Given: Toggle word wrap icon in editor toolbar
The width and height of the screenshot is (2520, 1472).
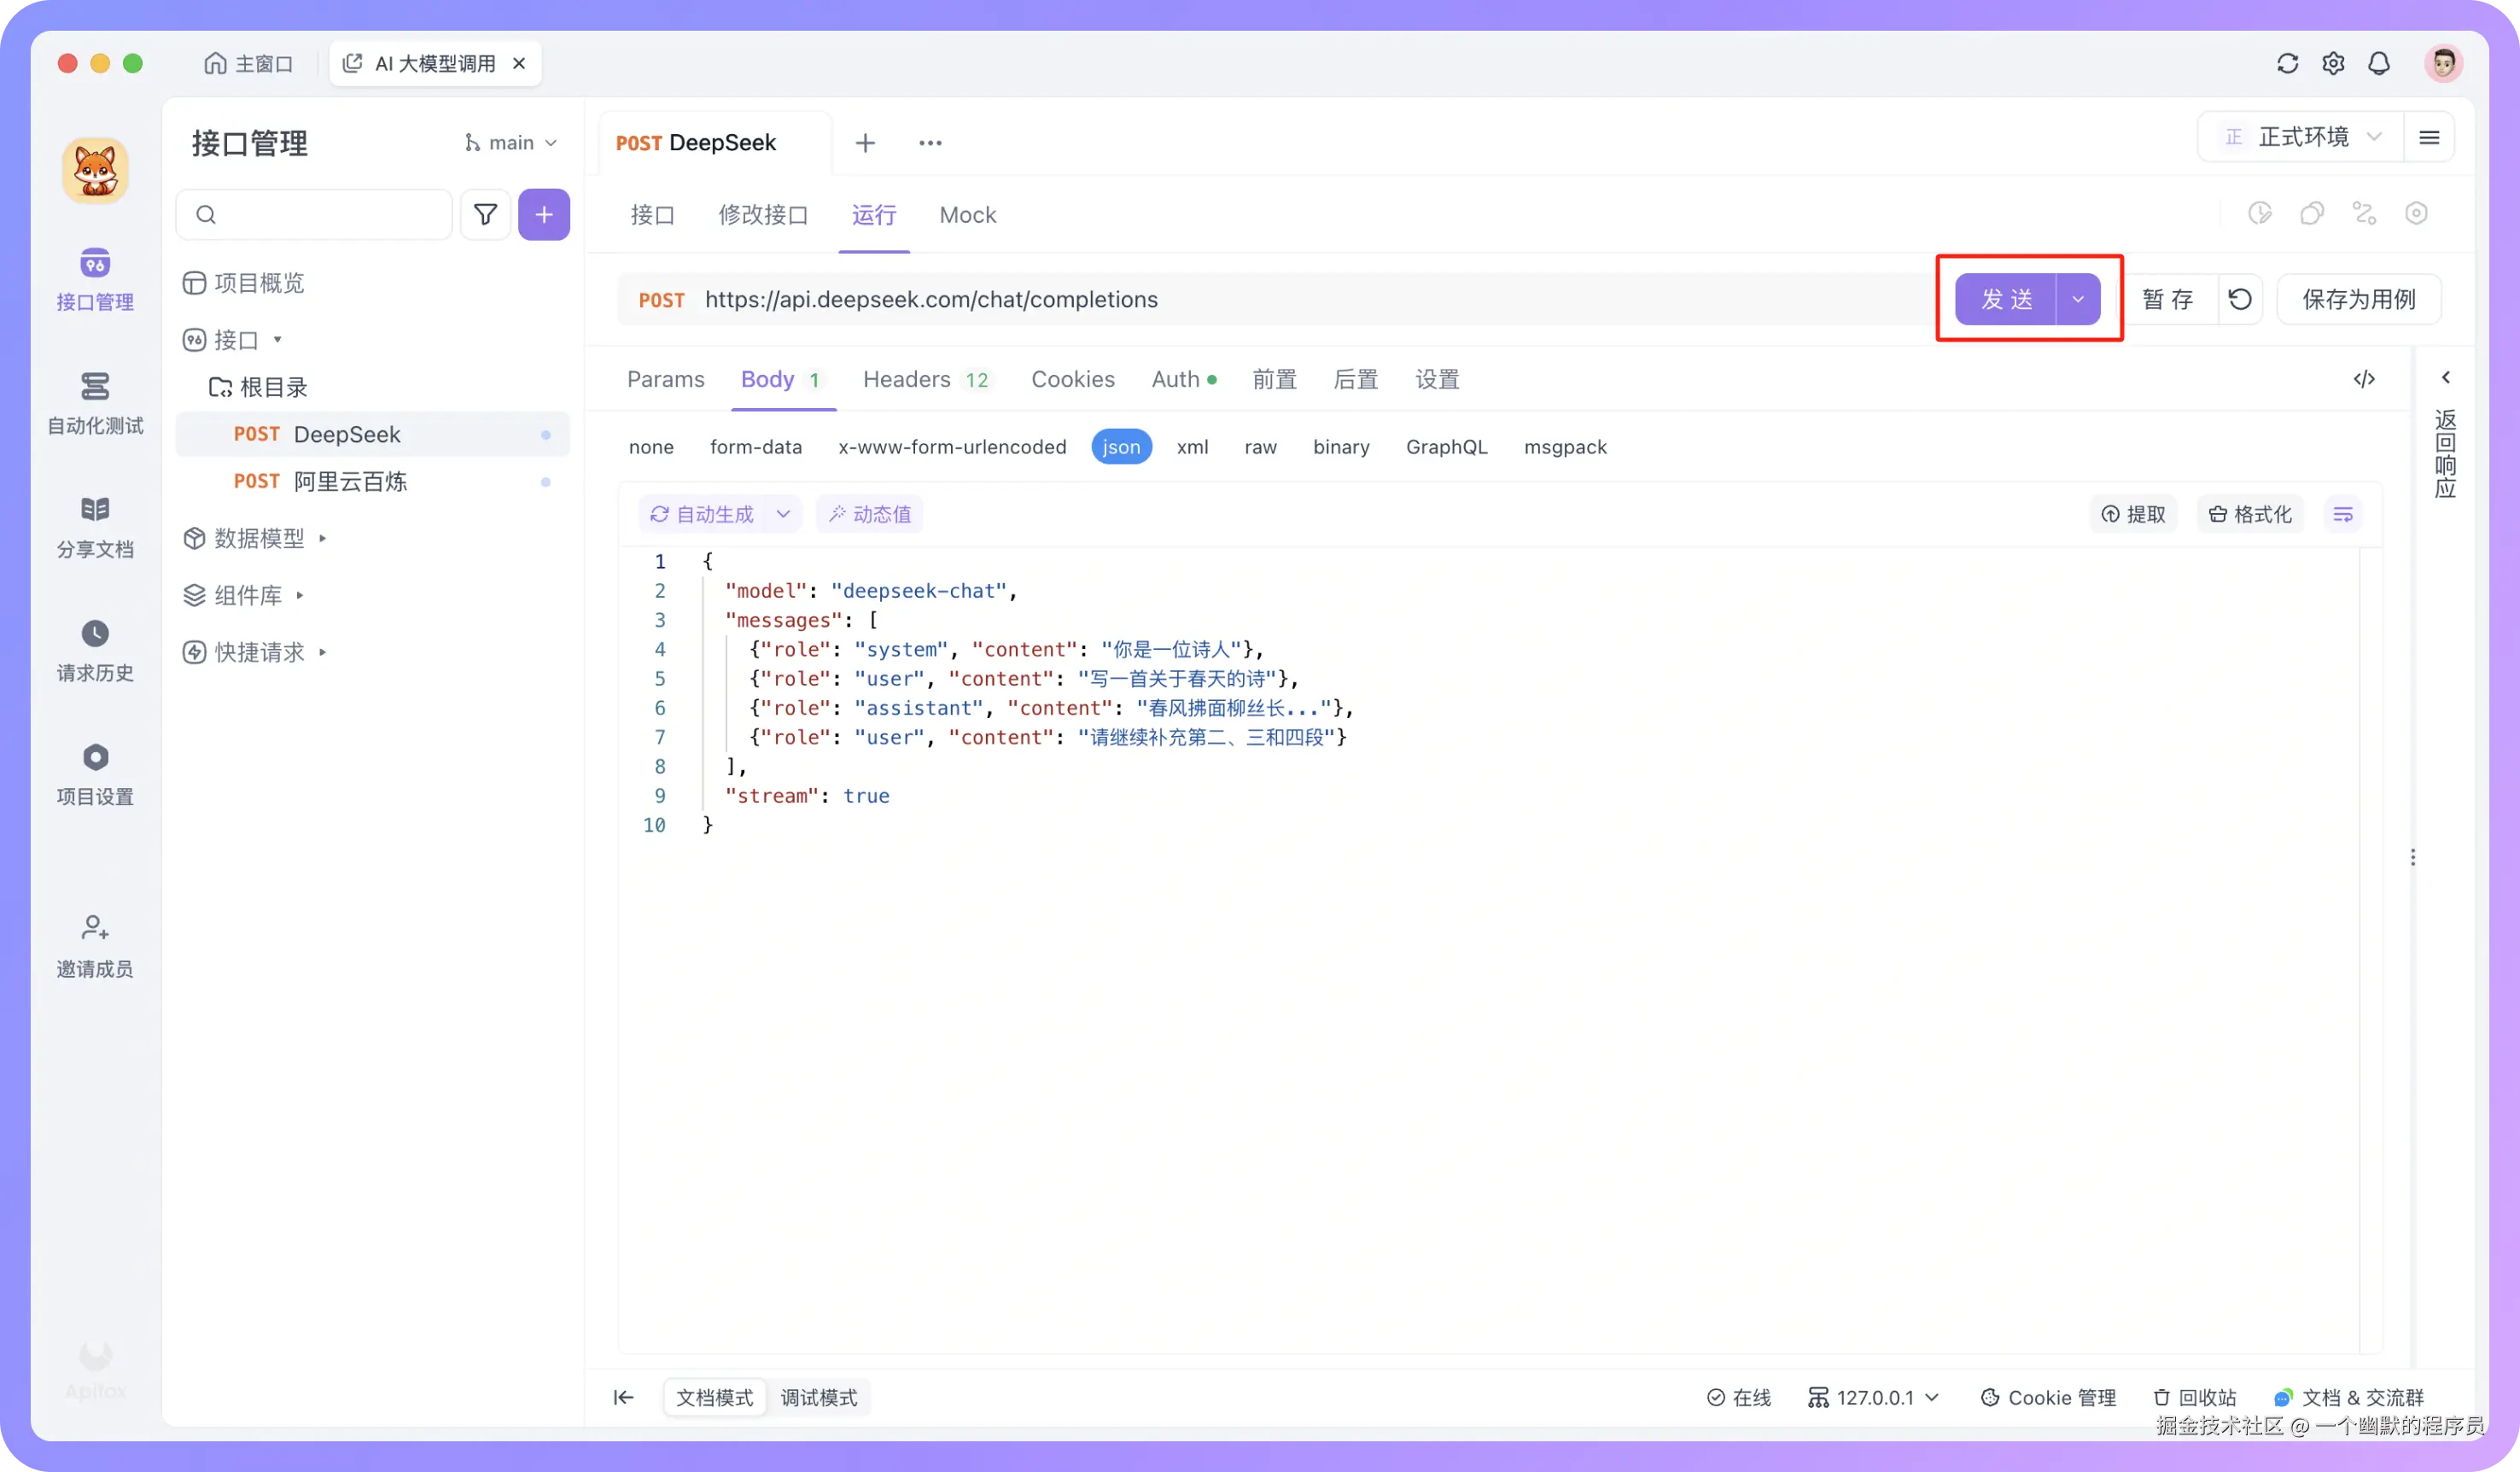Looking at the screenshot, I should (2342, 514).
